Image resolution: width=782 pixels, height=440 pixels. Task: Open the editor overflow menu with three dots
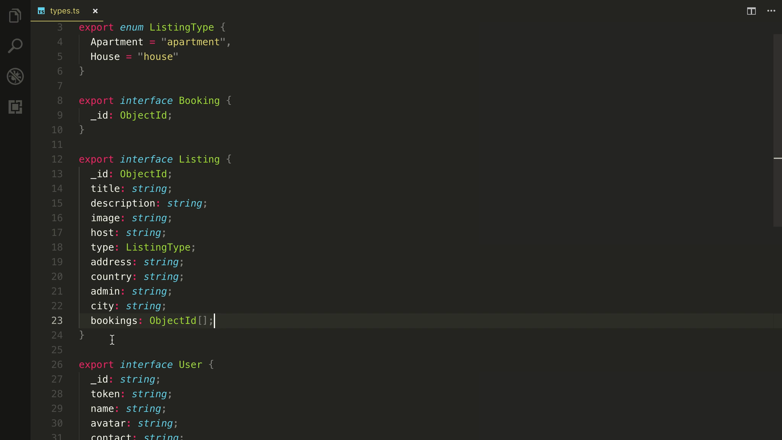771,11
